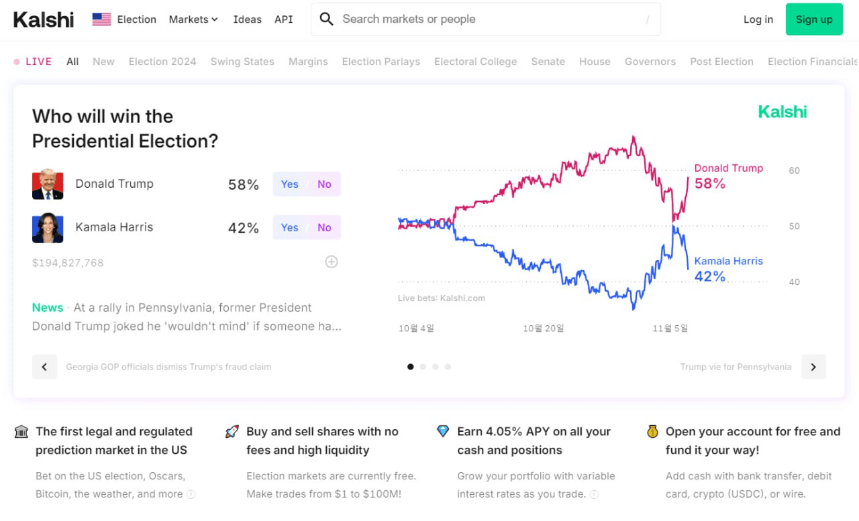Select the third carousel dot
859x521 pixels.
pyautogui.click(x=436, y=367)
